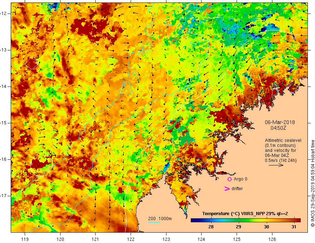This screenshot has height=243, width=315.
Task: Click the latitude label '-12'
Action: (4, 14)
